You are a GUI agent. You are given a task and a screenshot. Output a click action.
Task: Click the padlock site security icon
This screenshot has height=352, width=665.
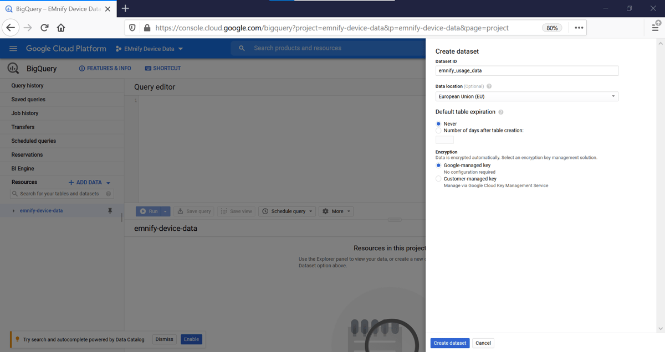147,28
